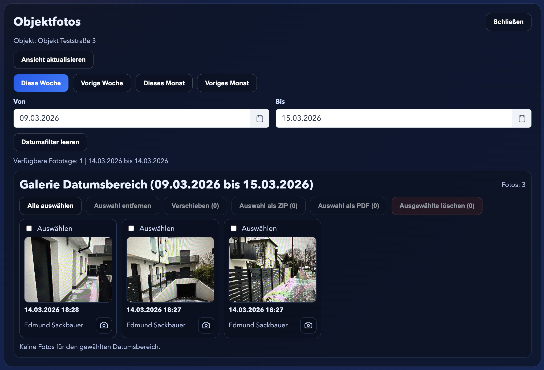Click Alle auswählen button
This screenshot has width=544, height=370.
tap(51, 206)
